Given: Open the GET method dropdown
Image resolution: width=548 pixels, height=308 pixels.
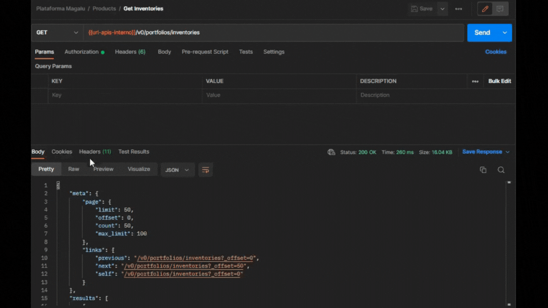Looking at the screenshot, I should pos(57,32).
